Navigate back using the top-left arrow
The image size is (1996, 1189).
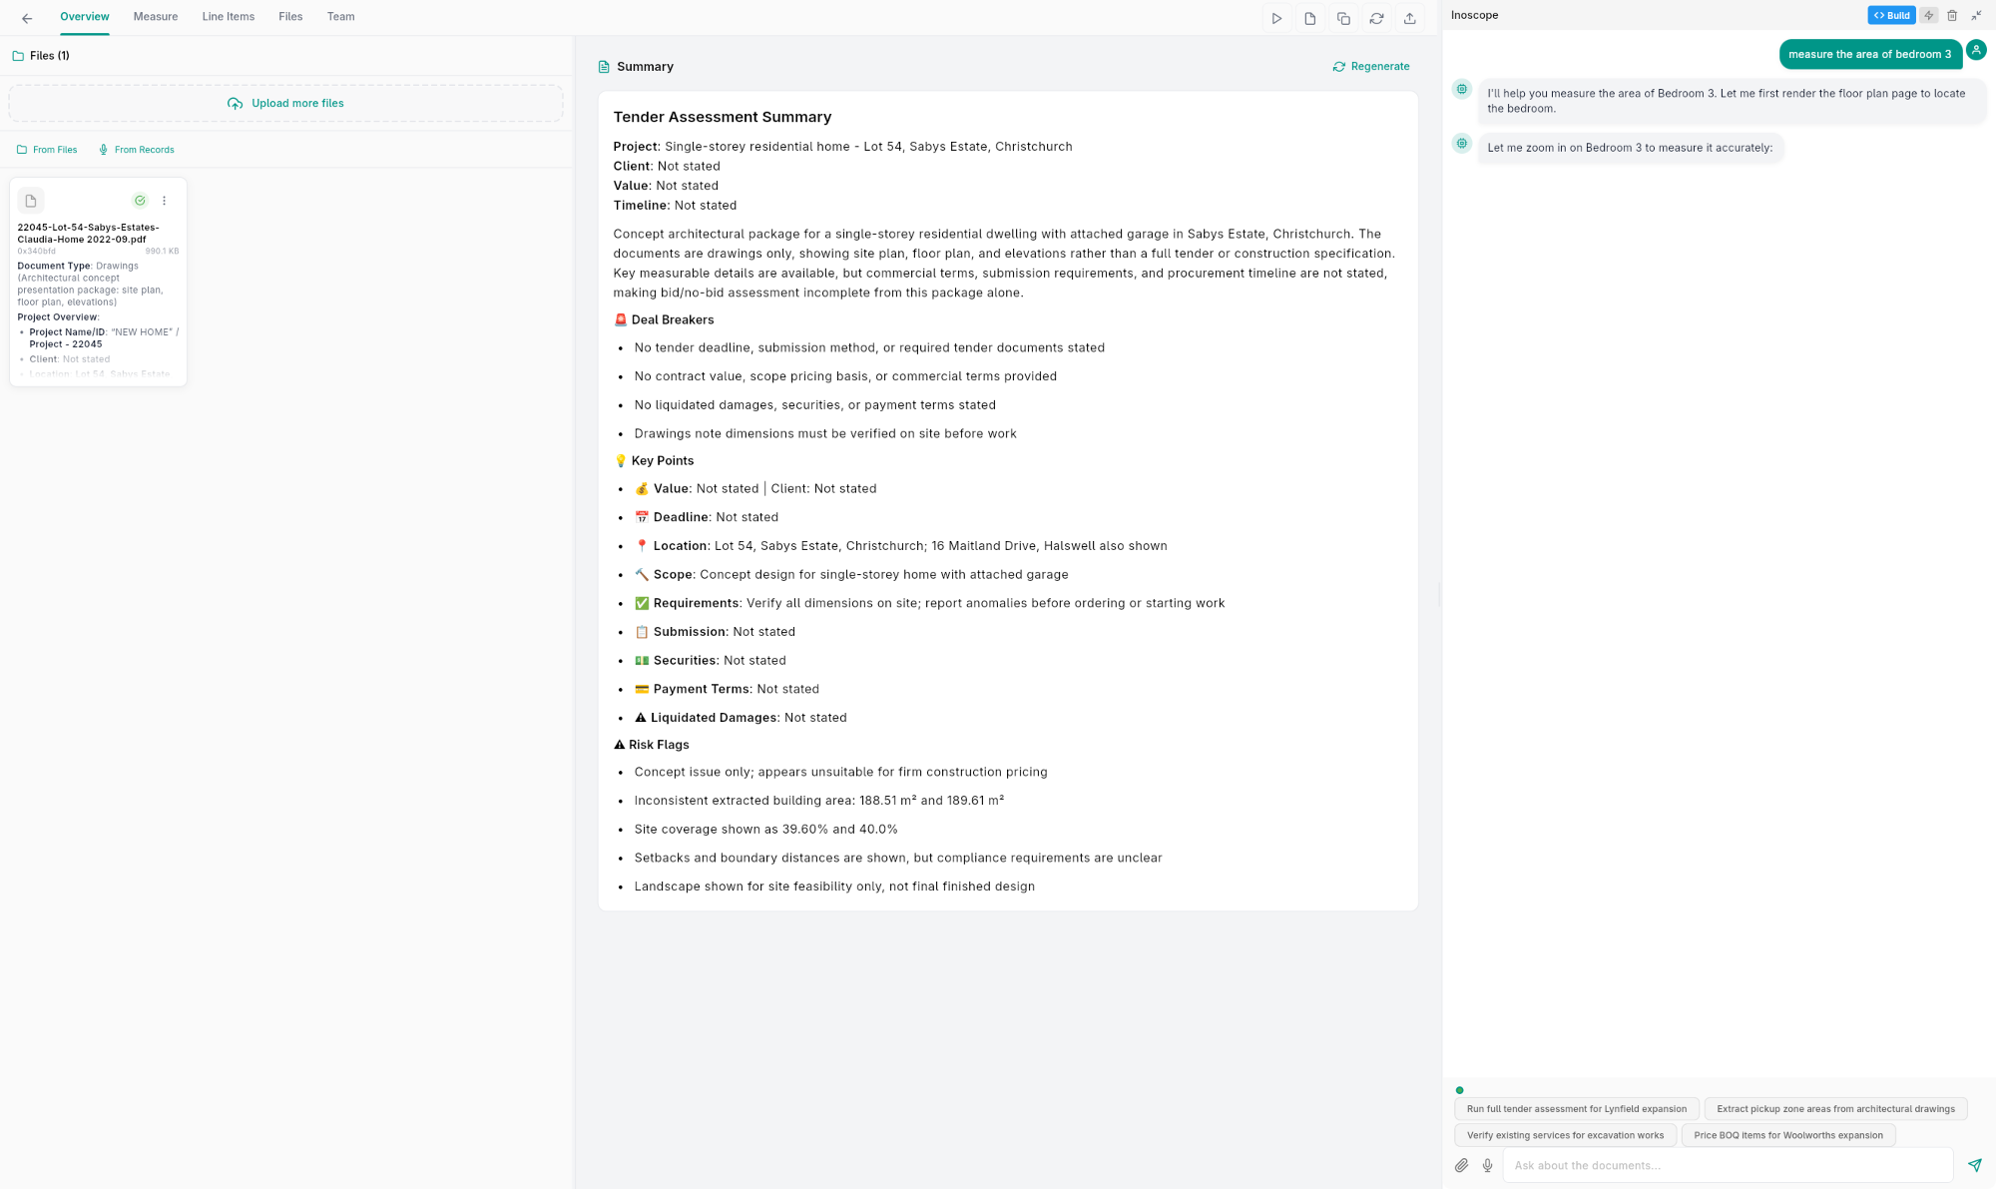tap(26, 17)
